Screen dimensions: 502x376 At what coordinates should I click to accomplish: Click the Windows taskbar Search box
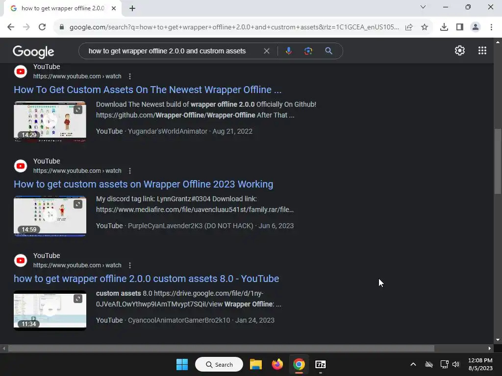[x=219, y=364]
